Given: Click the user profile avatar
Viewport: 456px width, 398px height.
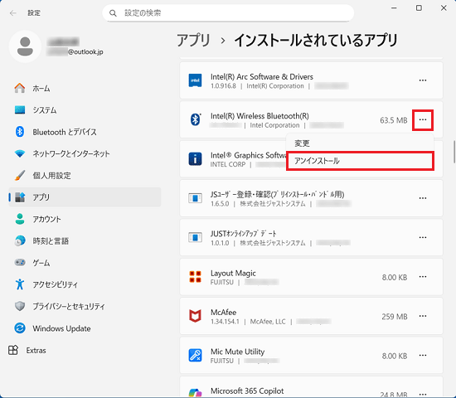Looking at the screenshot, I should pyautogui.click(x=26, y=46).
